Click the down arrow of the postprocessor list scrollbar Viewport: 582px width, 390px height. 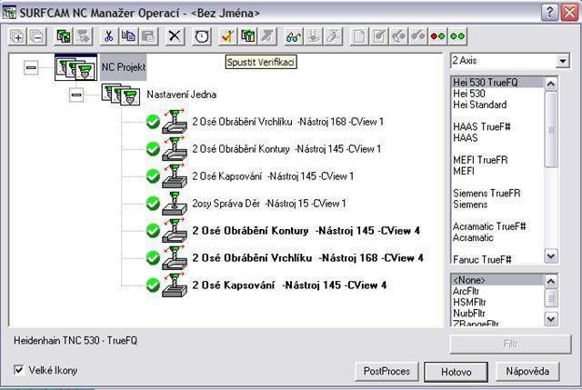(551, 256)
